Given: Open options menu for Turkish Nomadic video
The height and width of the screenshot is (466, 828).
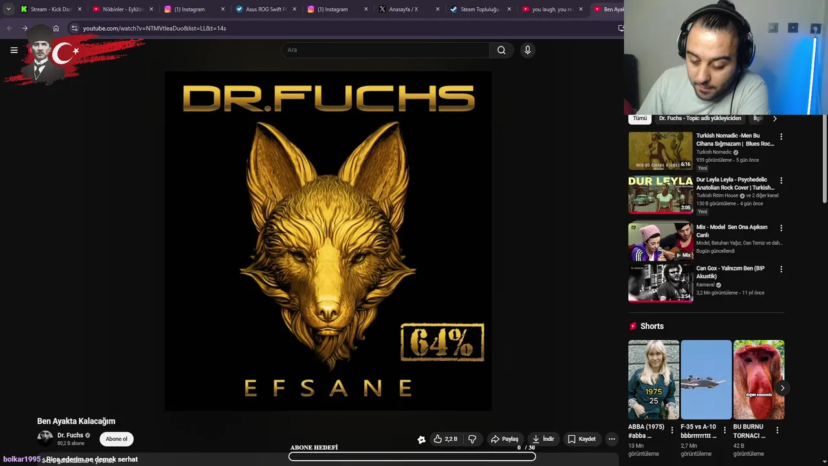Looking at the screenshot, I should pos(781,137).
